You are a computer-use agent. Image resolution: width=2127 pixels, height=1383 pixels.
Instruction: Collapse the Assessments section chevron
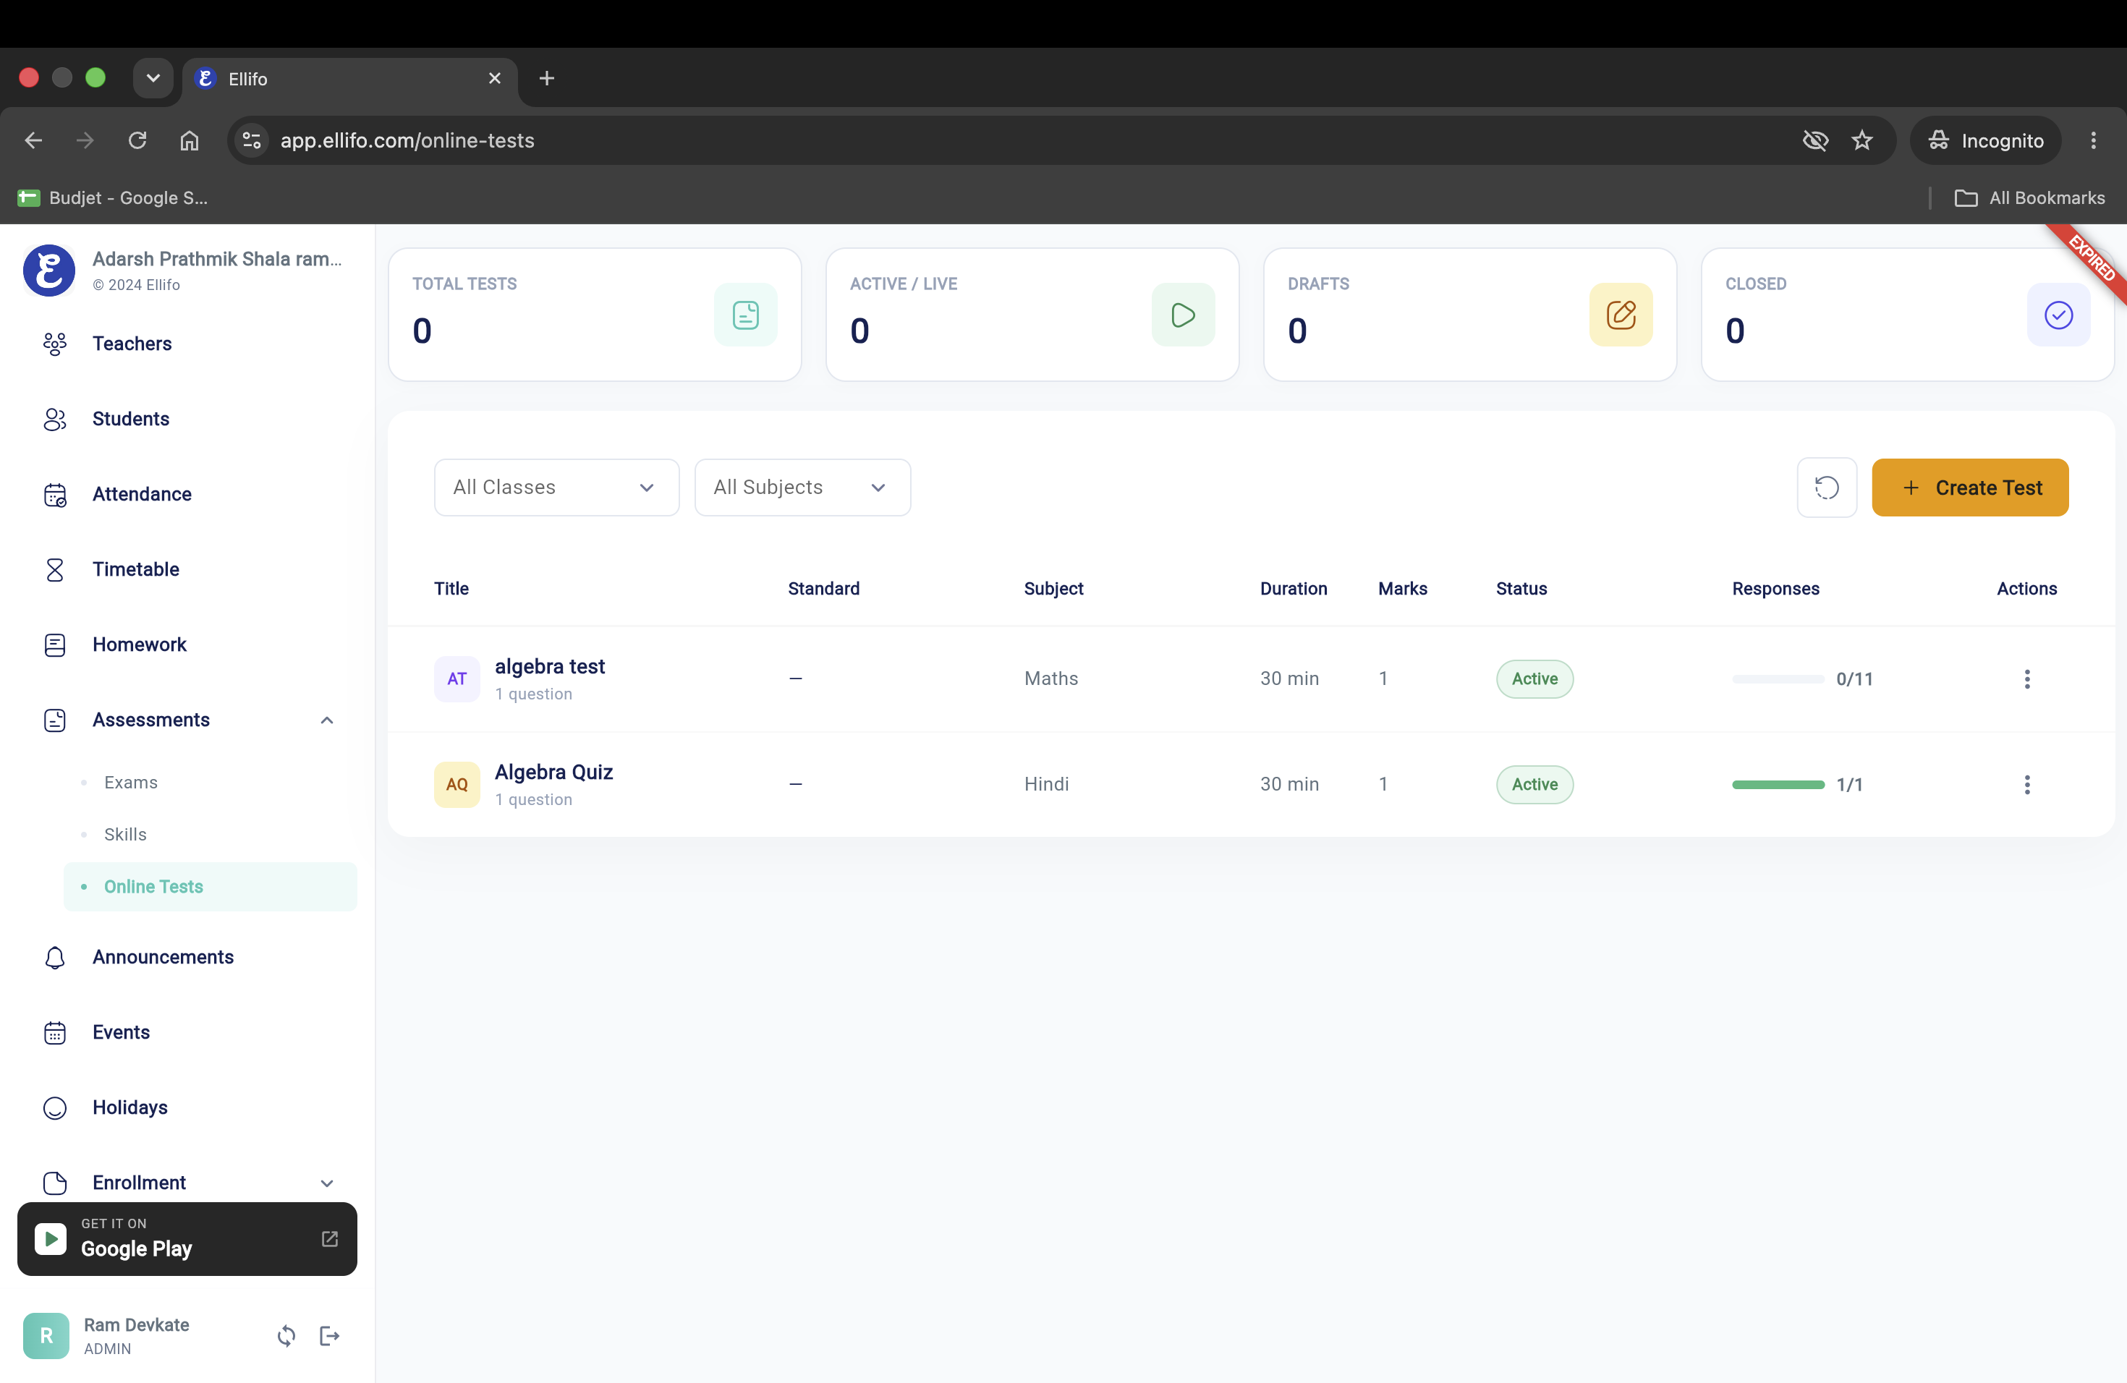pyautogui.click(x=327, y=719)
